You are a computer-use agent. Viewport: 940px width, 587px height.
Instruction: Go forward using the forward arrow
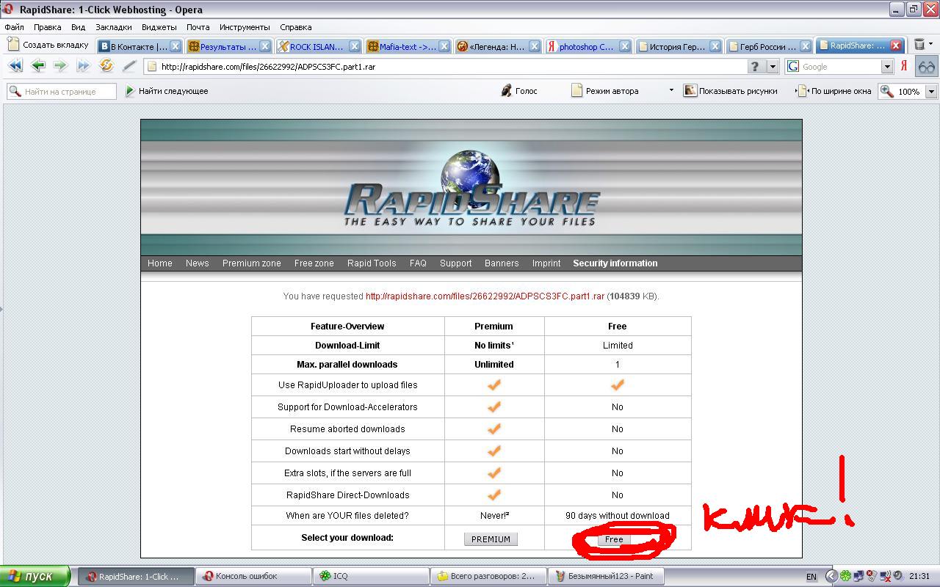[x=60, y=66]
